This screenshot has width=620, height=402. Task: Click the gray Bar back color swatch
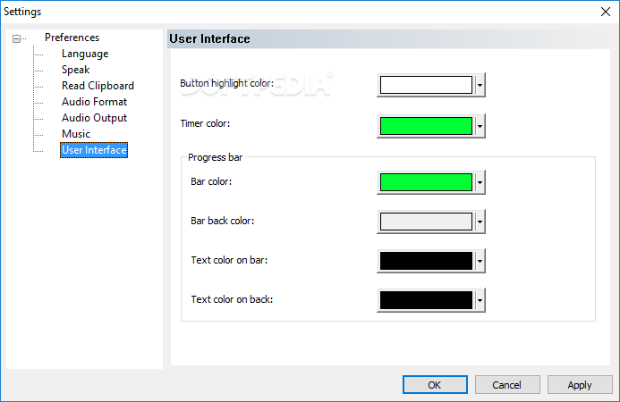tap(426, 222)
